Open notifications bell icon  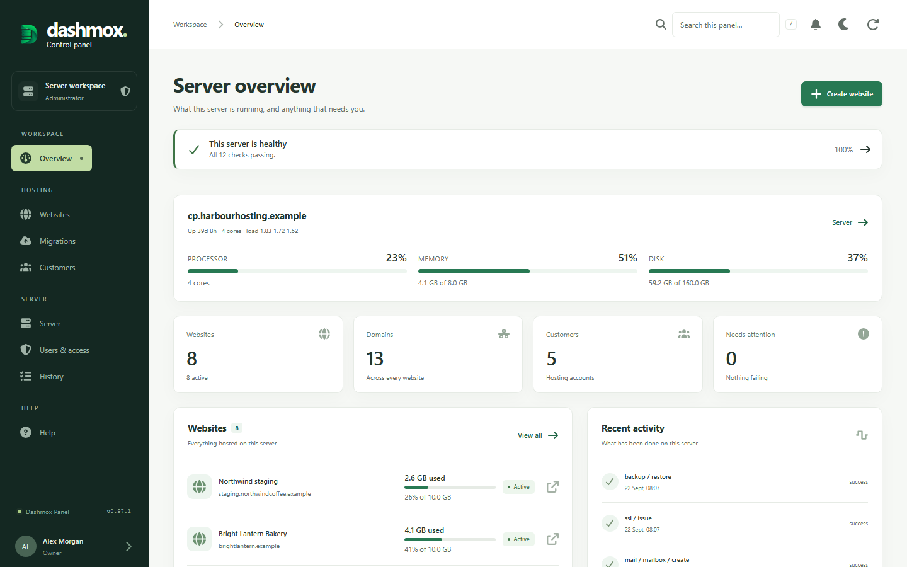(816, 25)
